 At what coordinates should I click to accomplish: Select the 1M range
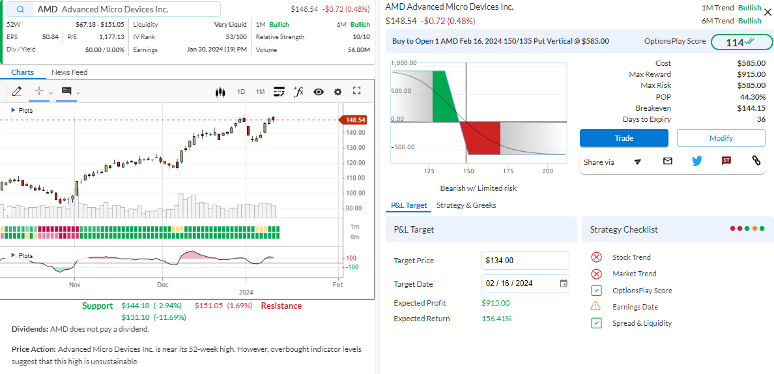click(260, 92)
